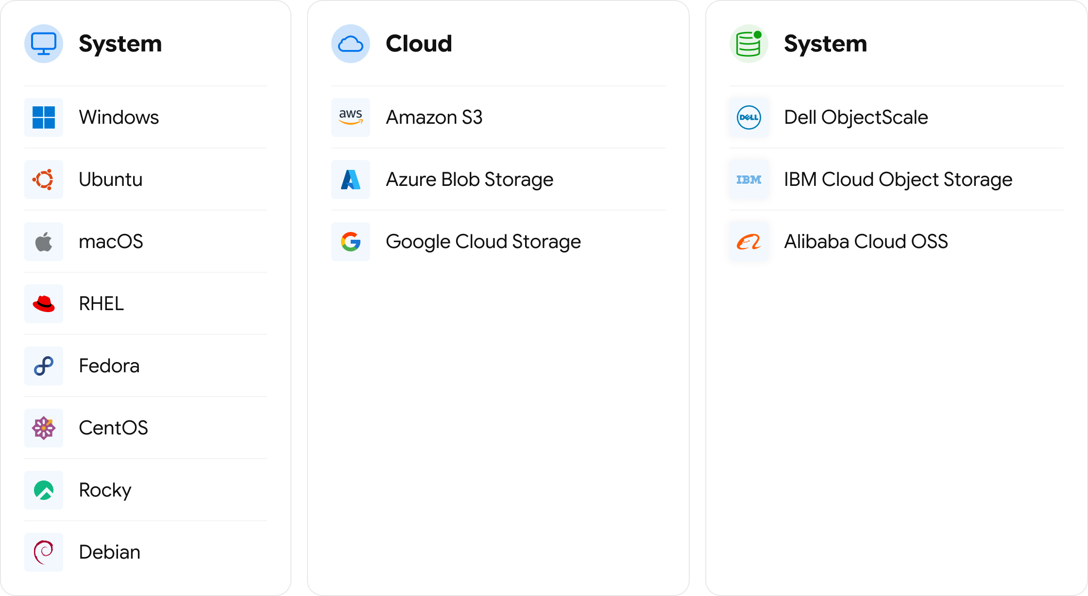This screenshot has width=1088, height=596.
Task: Click the Windows logo icon
Action: pyautogui.click(x=44, y=117)
